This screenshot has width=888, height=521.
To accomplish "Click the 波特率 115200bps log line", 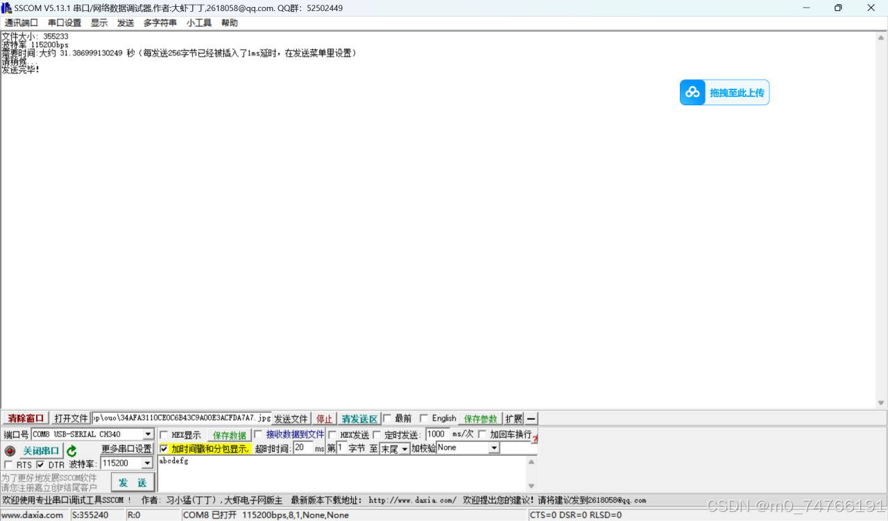I will pos(35,45).
